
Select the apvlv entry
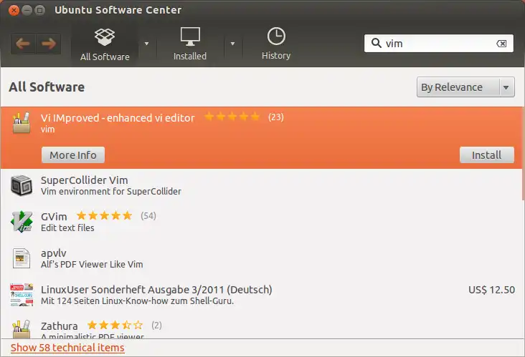point(261,258)
